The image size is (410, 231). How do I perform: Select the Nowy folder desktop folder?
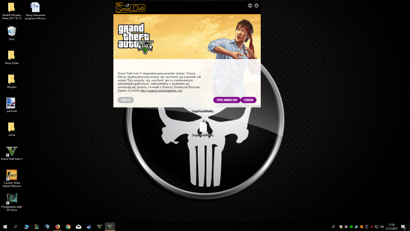coord(12,57)
